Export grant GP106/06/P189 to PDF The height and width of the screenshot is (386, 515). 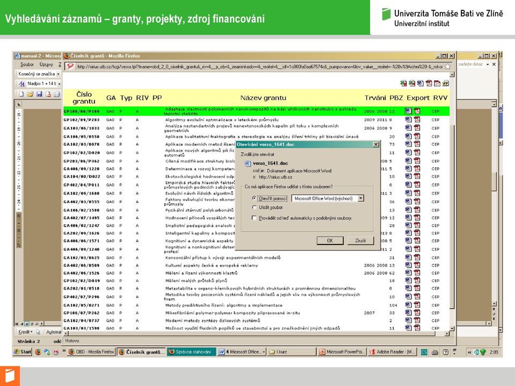click(417, 111)
